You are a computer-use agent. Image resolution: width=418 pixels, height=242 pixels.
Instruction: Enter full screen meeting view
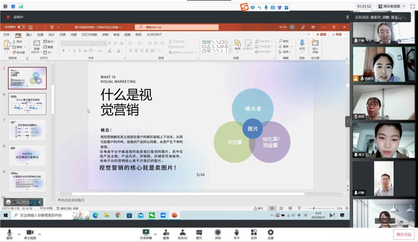click(x=412, y=7)
